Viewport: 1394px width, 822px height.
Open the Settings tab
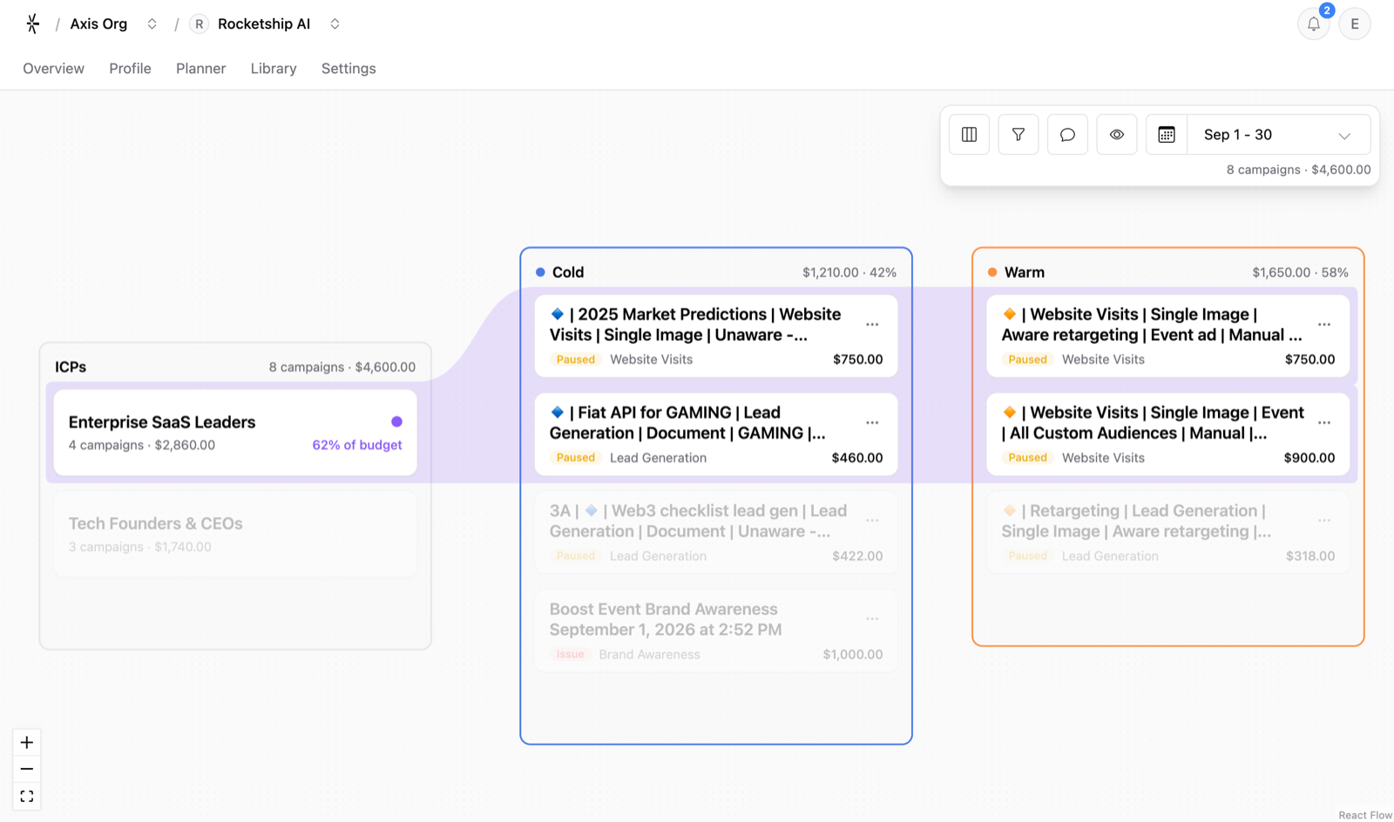click(x=348, y=69)
